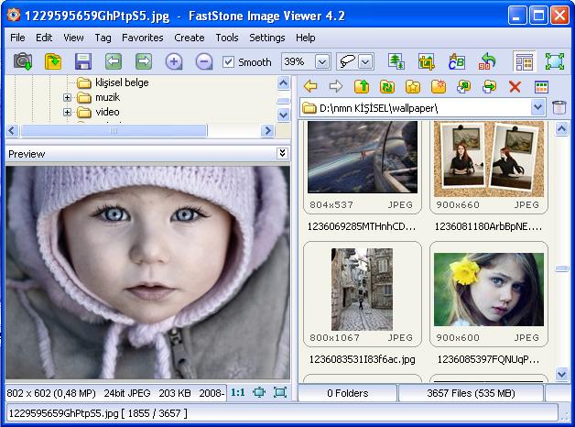The width and height of the screenshot is (575, 427).
Task: Click the best fit icon in preview bar
Action: pyautogui.click(x=259, y=392)
